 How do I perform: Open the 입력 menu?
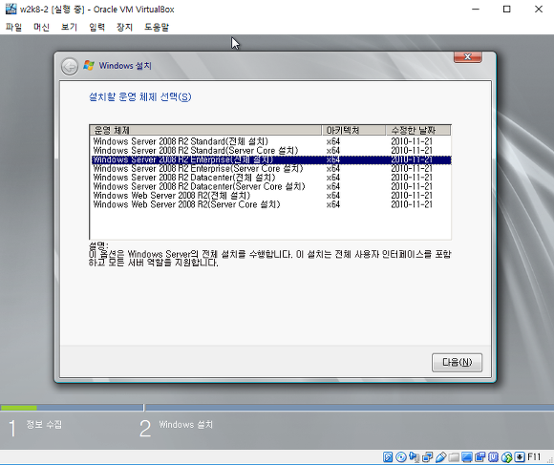pos(96,27)
